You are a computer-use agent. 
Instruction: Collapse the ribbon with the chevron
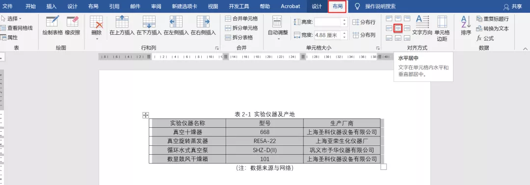pyautogui.click(x=525, y=49)
